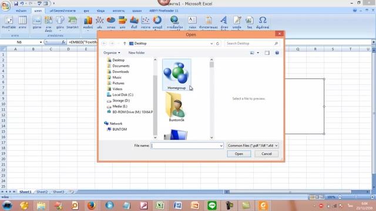Click the Search Desktop box

coord(252,43)
